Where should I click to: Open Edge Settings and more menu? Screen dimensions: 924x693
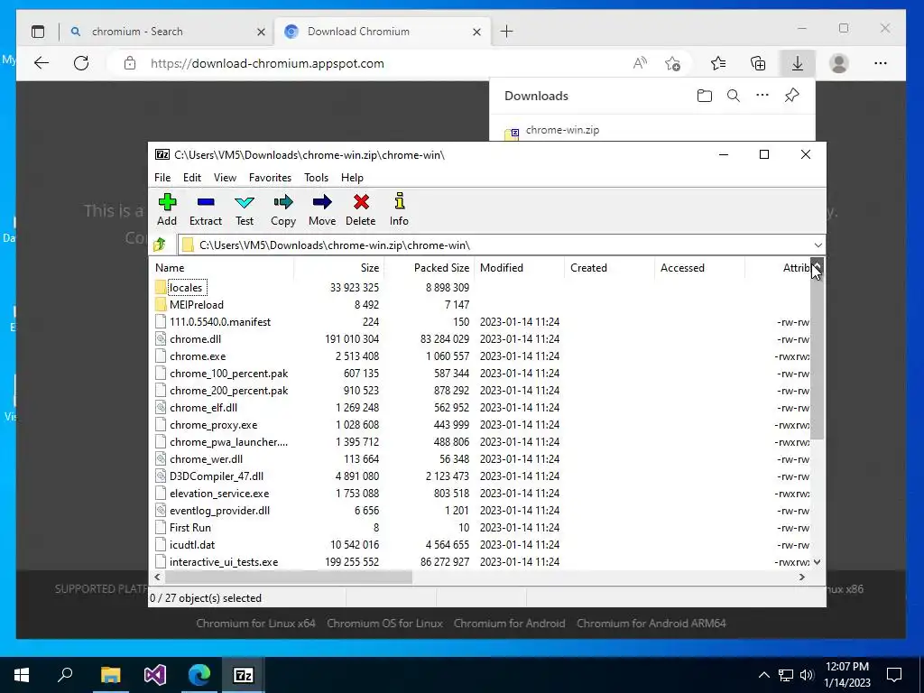881,63
